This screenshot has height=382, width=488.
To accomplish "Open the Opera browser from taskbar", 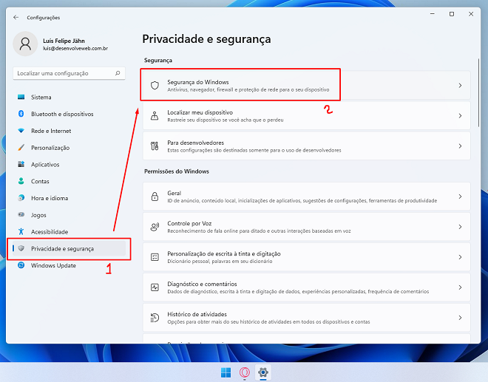I will point(245,372).
